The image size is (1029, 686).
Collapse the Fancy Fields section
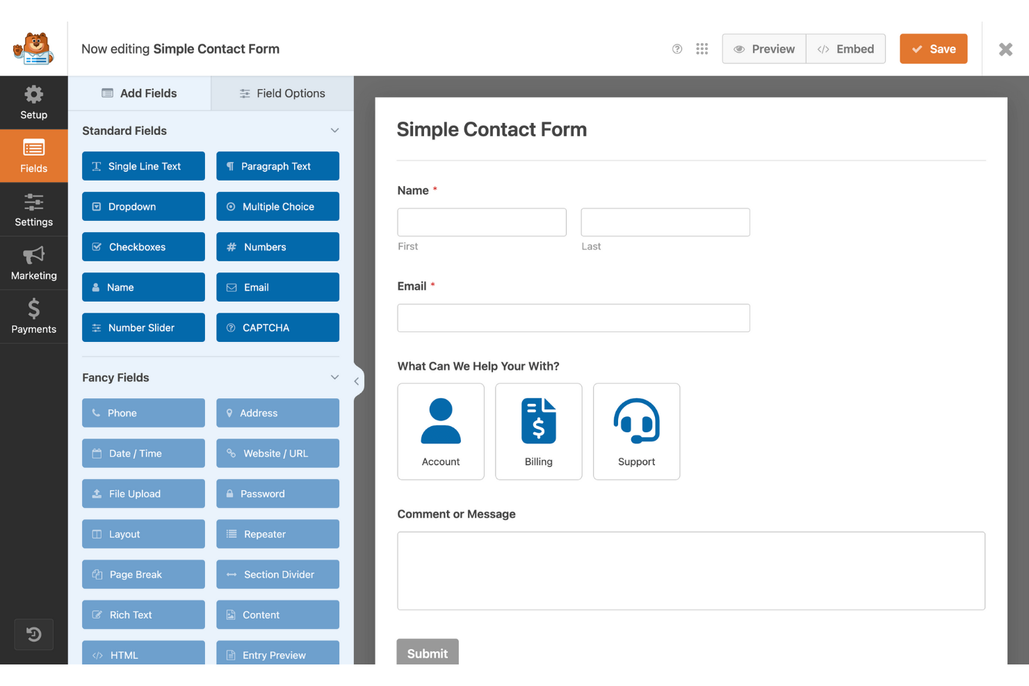(335, 377)
